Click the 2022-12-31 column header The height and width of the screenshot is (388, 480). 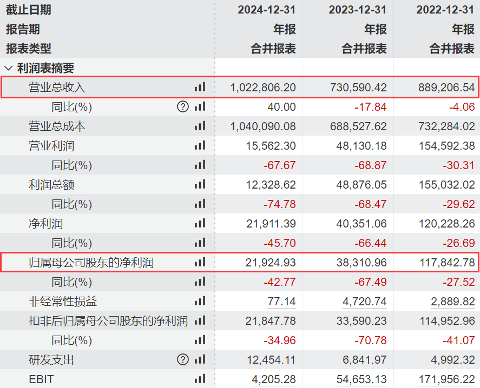[x=445, y=10]
